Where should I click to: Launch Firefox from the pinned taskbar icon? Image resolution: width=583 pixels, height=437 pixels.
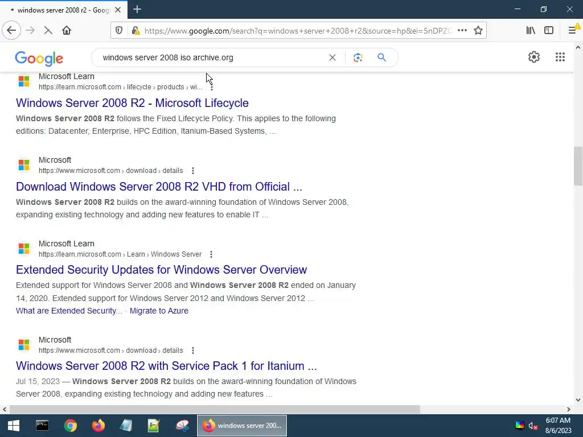[98, 426]
